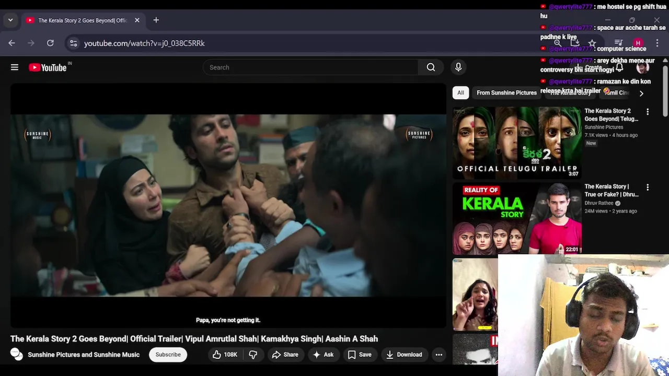Image resolution: width=669 pixels, height=376 pixels.
Task: Close The Kerala Story 2 browser tab
Action: click(137, 20)
